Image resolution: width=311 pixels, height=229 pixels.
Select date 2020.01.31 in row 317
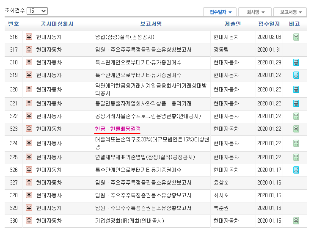(x=269, y=50)
